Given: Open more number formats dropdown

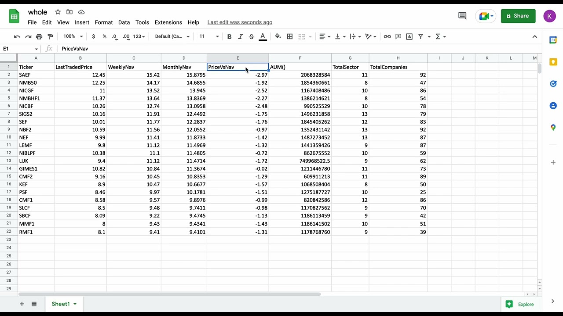Looking at the screenshot, I should 139,36.
